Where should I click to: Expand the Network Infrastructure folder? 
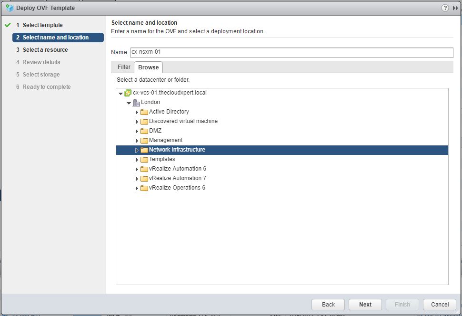(x=137, y=150)
